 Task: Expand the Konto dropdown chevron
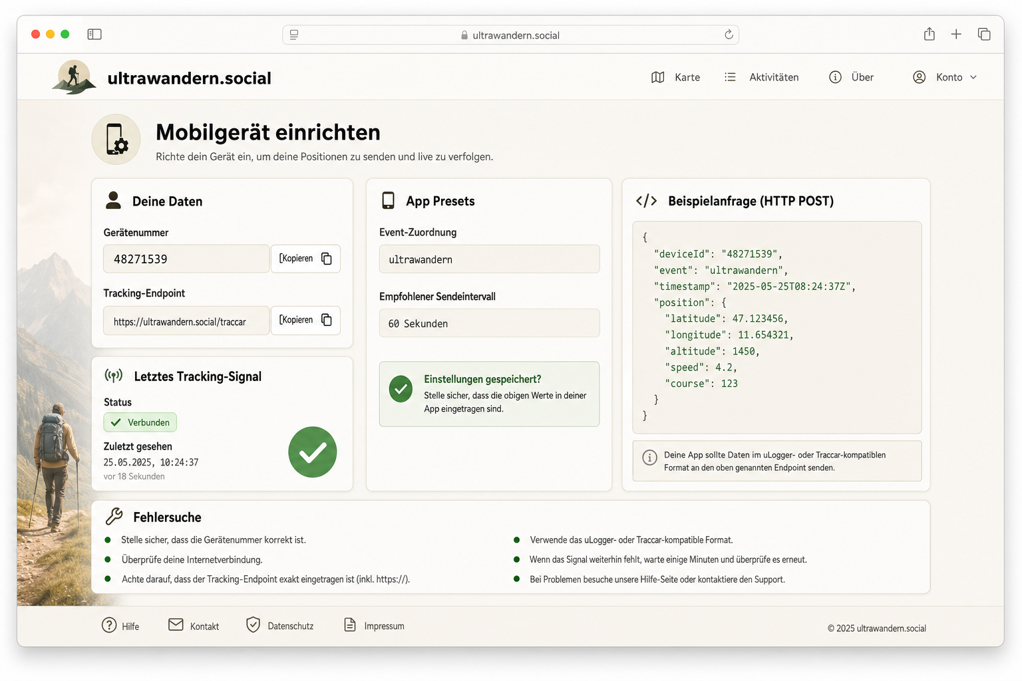point(973,77)
